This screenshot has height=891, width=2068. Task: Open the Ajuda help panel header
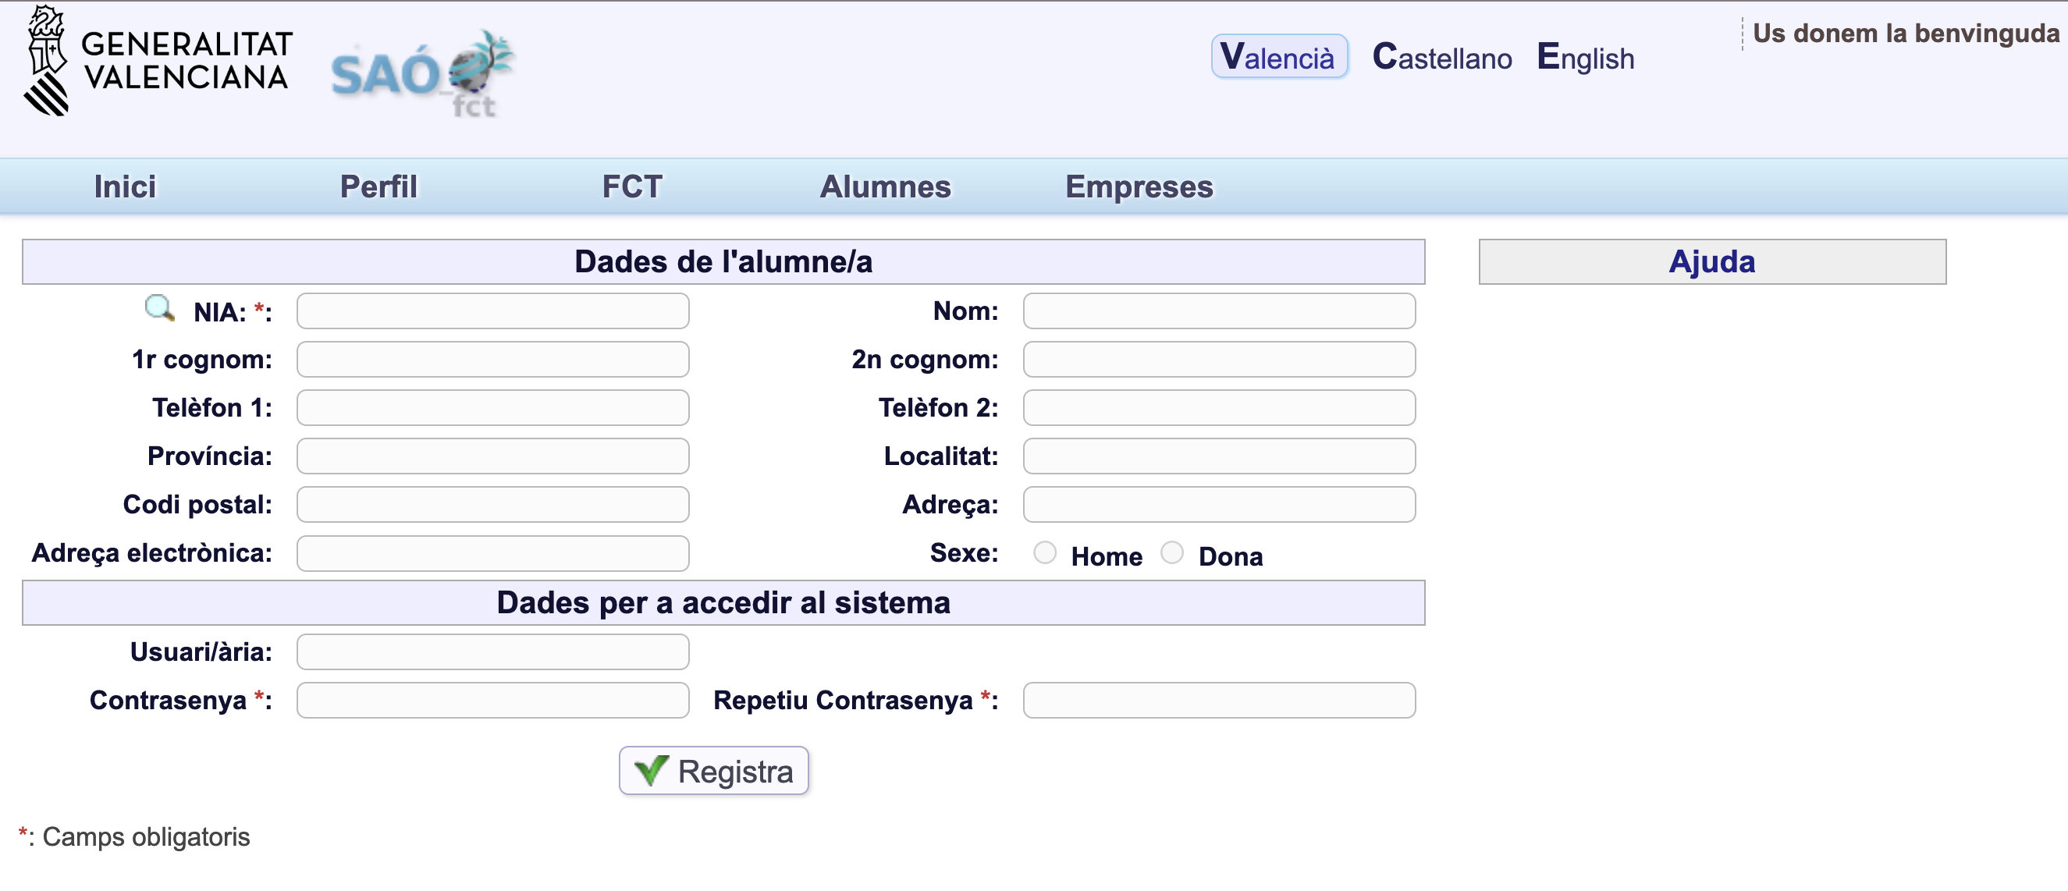click(x=1711, y=262)
